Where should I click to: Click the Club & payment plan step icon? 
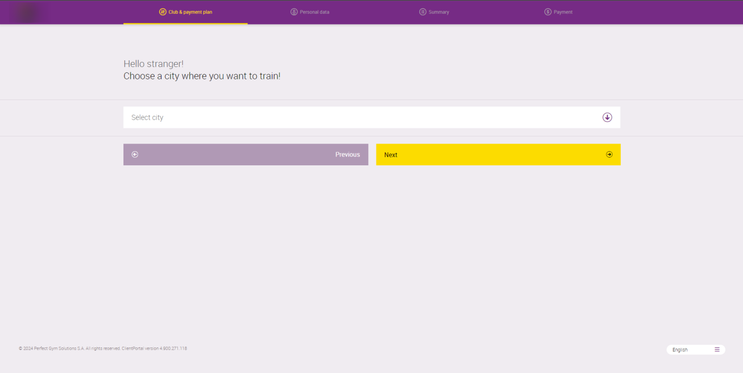[x=163, y=12]
